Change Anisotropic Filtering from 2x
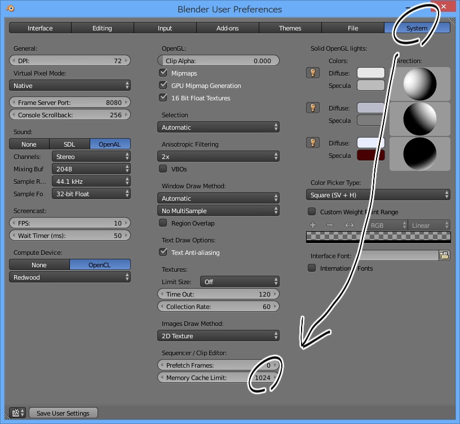 [218, 156]
